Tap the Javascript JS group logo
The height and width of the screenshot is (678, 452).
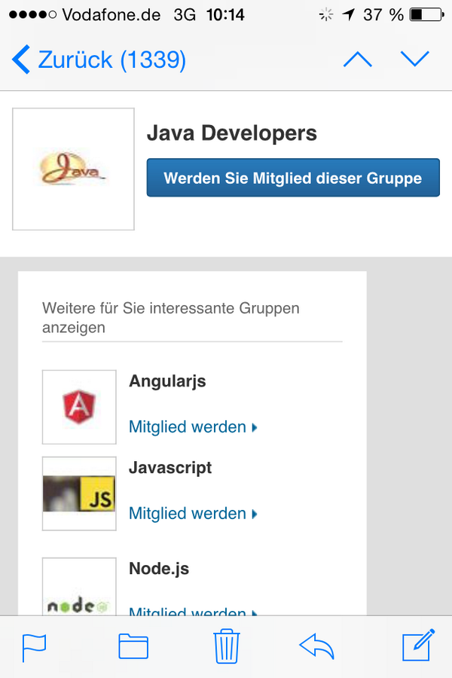(79, 493)
